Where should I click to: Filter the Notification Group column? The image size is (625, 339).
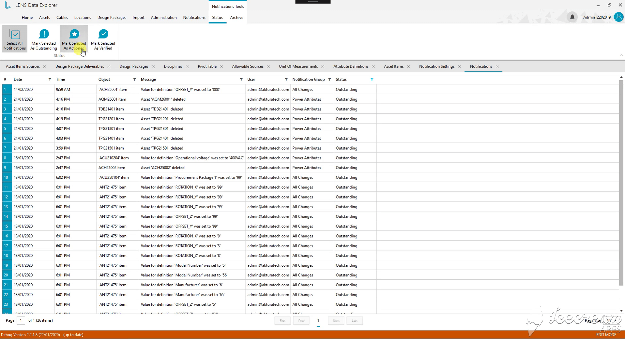point(329,80)
